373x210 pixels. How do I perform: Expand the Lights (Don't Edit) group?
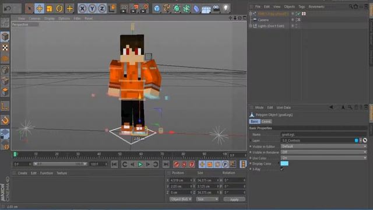pyautogui.click(x=251, y=26)
